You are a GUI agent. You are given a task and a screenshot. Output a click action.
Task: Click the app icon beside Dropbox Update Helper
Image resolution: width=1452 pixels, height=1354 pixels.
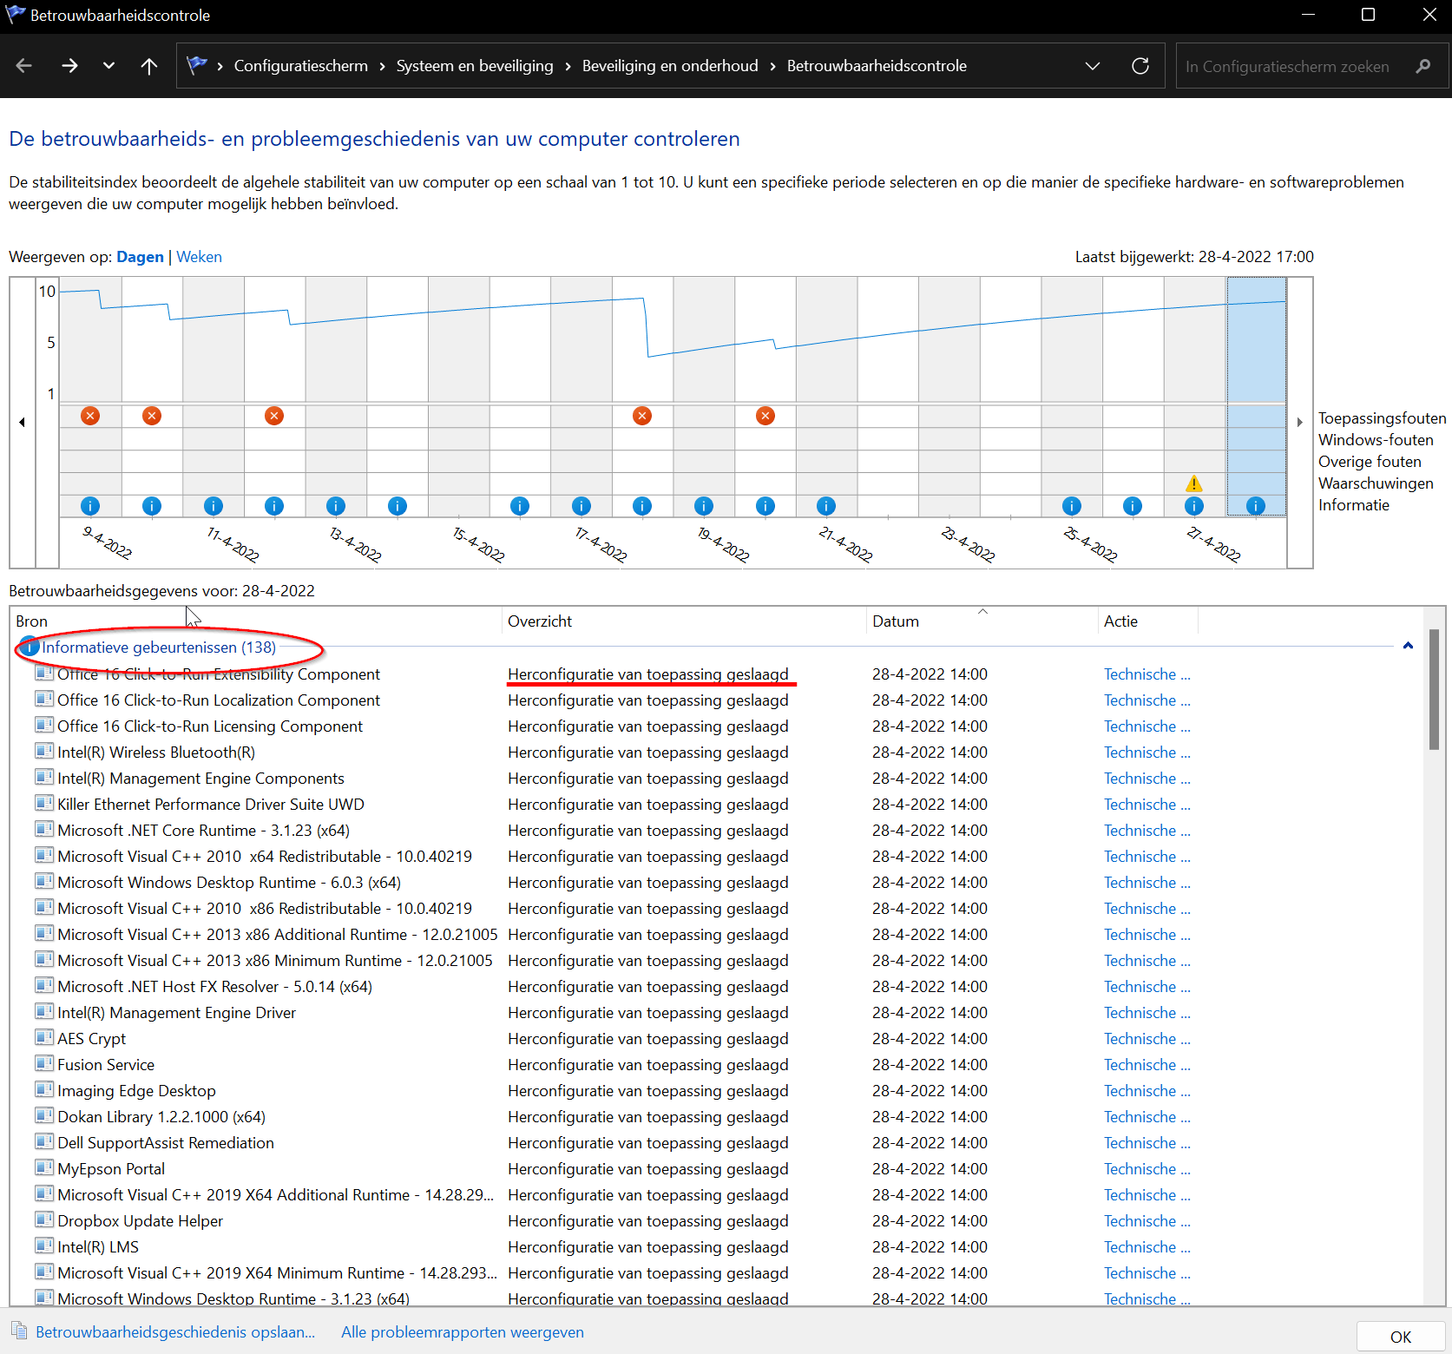44,1219
